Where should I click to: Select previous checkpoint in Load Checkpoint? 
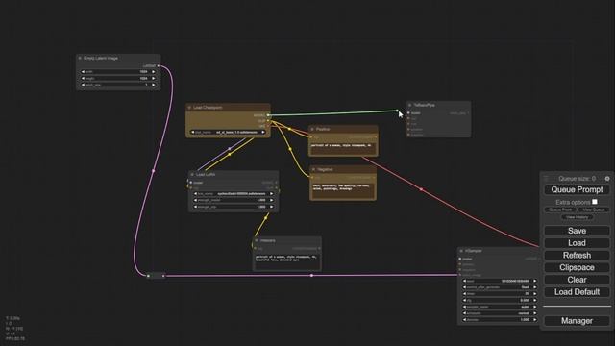click(x=192, y=133)
